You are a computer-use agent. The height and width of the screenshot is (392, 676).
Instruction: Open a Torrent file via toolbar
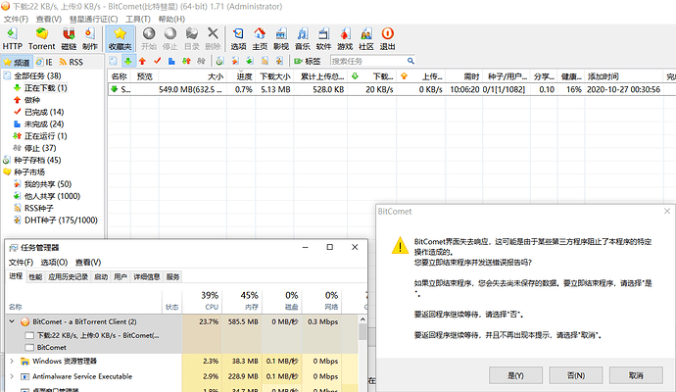click(42, 39)
